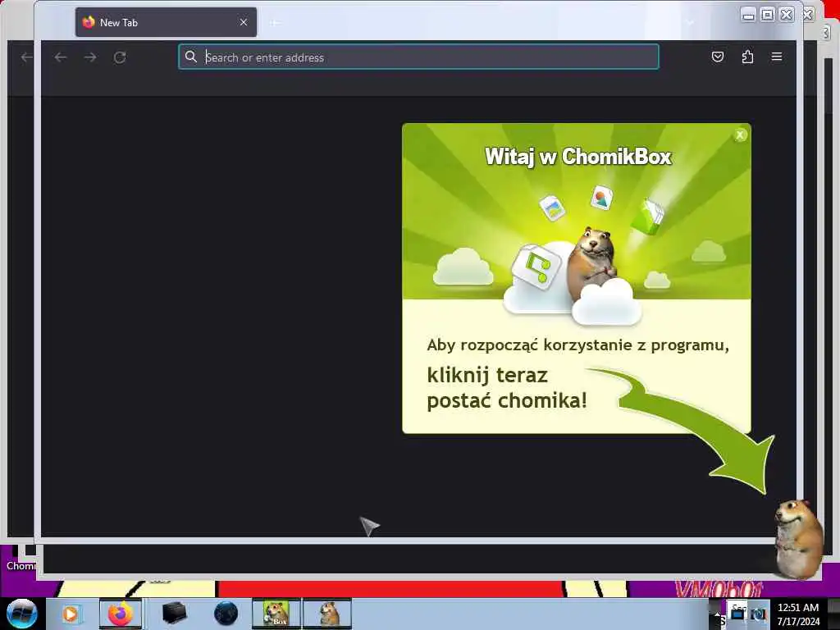
Task: Click the monitor icon in the system tray
Action: coord(738,614)
